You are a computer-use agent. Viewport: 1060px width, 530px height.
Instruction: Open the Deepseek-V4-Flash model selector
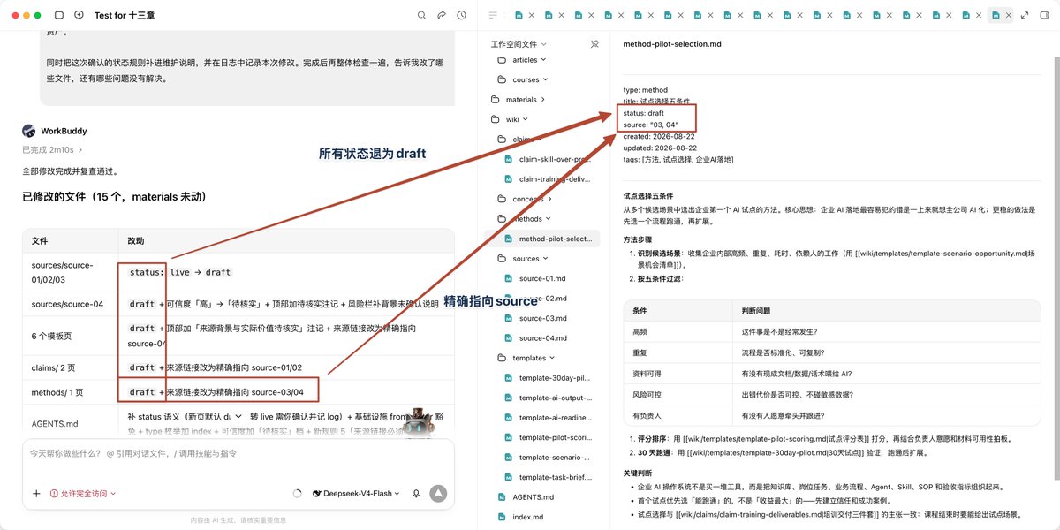[x=356, y=494]
